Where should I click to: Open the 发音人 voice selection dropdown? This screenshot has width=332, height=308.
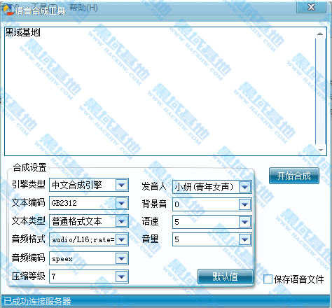(x=244, y=187)
